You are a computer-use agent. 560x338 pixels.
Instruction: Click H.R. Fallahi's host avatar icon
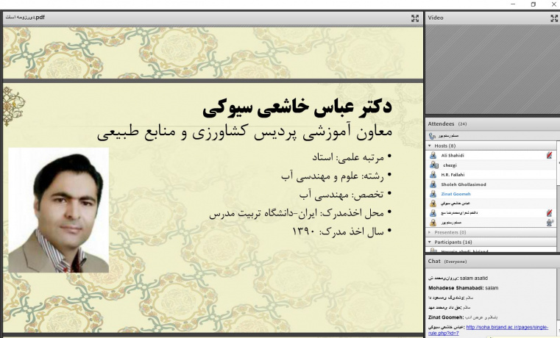coord(433,175)
